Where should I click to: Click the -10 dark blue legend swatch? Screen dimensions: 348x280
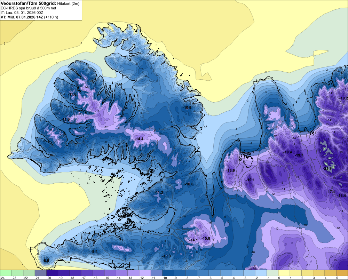point(168,273)
